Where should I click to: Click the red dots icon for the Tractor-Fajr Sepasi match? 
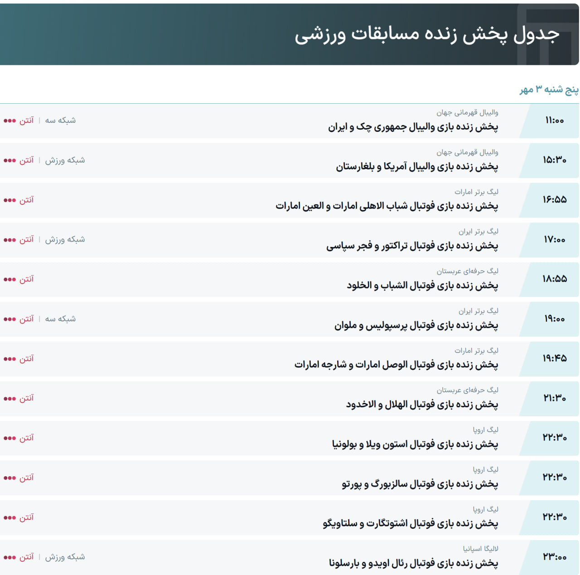click(10, 239)
